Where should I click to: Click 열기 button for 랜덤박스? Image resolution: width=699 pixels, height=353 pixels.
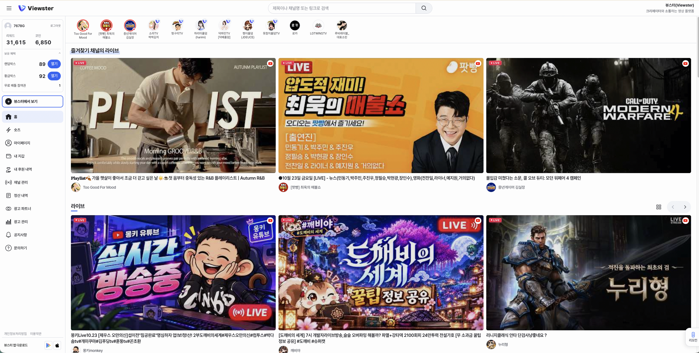pyautogui.click(x=54, y=64)
